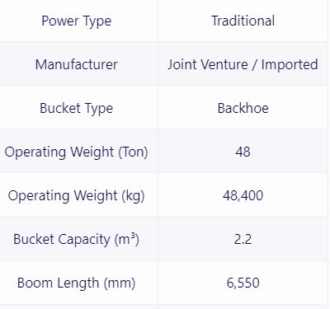
Task: Select the 2.2 bucket capacity value
Action: point(243,239)
